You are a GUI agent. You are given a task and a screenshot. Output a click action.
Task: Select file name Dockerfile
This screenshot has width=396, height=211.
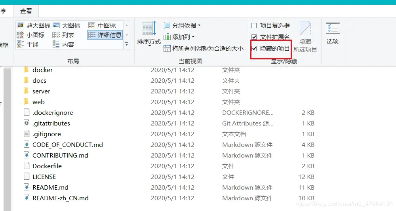pos(47,166)
